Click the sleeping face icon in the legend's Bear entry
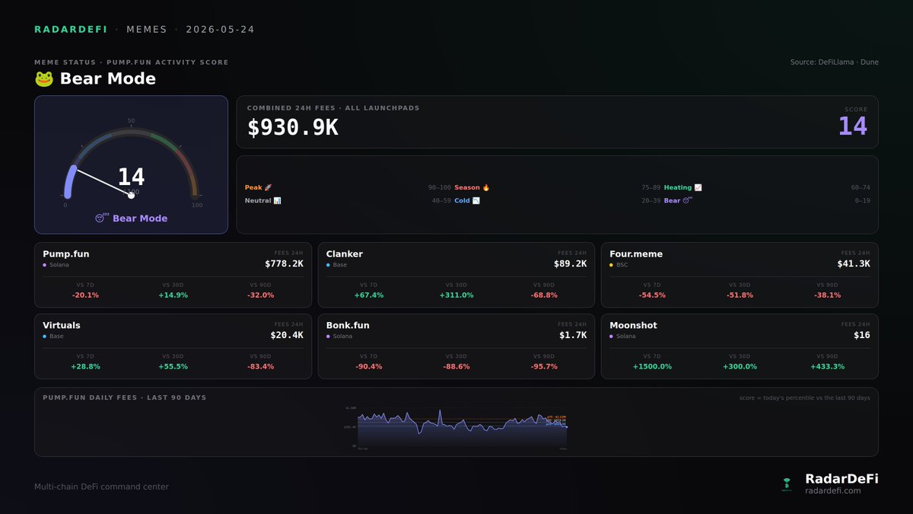Screen dimensions: 913x514 click(x=687, y=201)
